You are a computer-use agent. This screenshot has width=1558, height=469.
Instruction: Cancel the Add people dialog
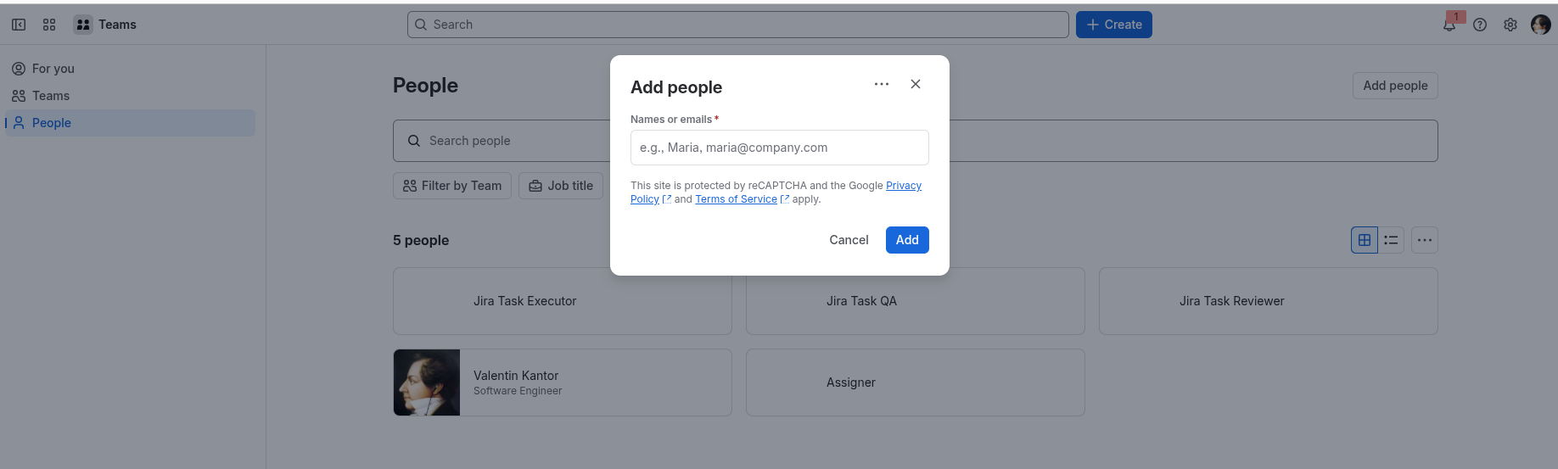[x=849, y=240]
